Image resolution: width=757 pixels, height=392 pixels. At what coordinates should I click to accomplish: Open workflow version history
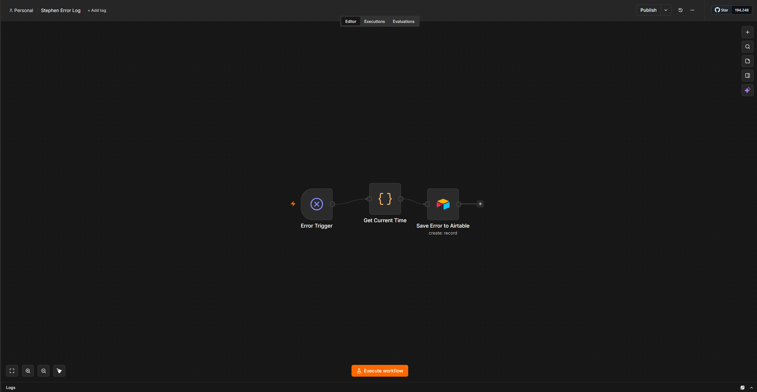tap(680, 10)
